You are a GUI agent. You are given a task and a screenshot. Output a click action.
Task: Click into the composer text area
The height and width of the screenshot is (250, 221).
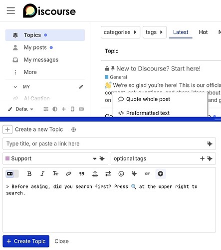pyautogui.click(x=109, y=206)
